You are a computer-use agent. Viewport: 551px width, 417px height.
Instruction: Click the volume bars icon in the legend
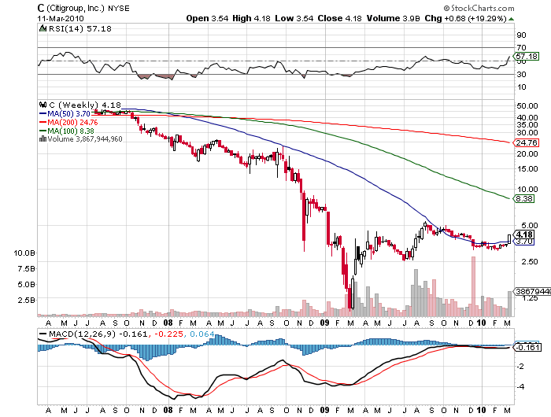(43, 139)
